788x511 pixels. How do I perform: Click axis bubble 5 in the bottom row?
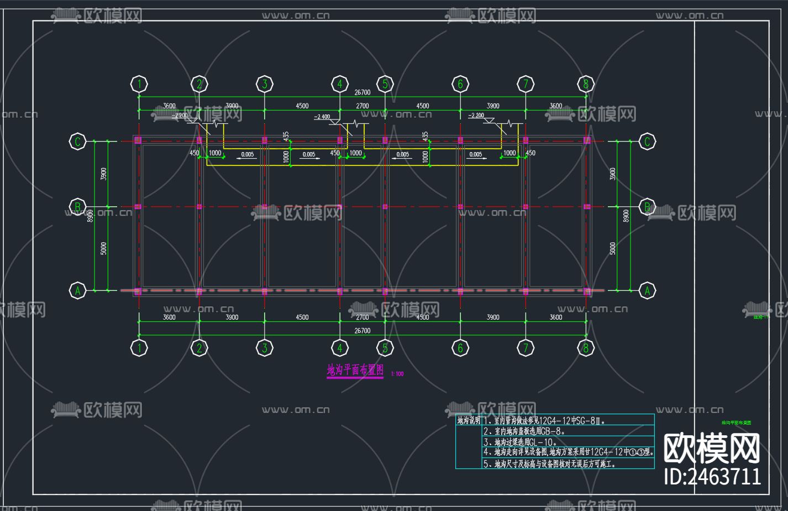pyautogui.click(x=385, y=348)
